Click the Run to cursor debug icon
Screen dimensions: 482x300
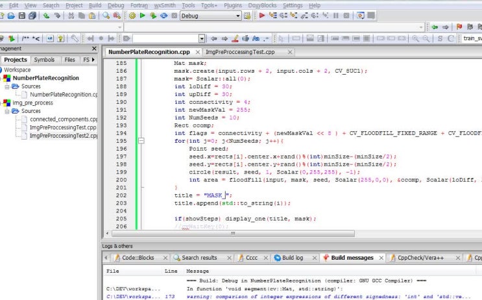click(x=272, y=16)
